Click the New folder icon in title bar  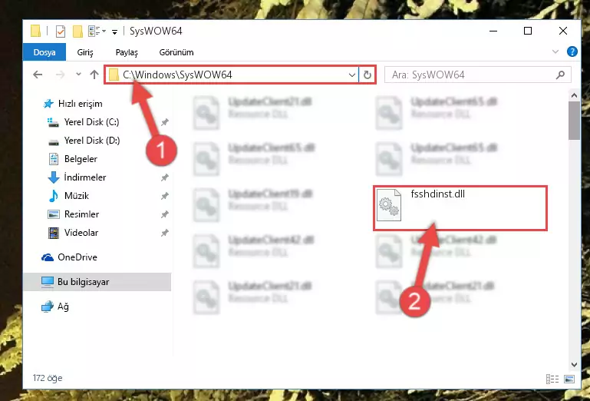point(77,31)
